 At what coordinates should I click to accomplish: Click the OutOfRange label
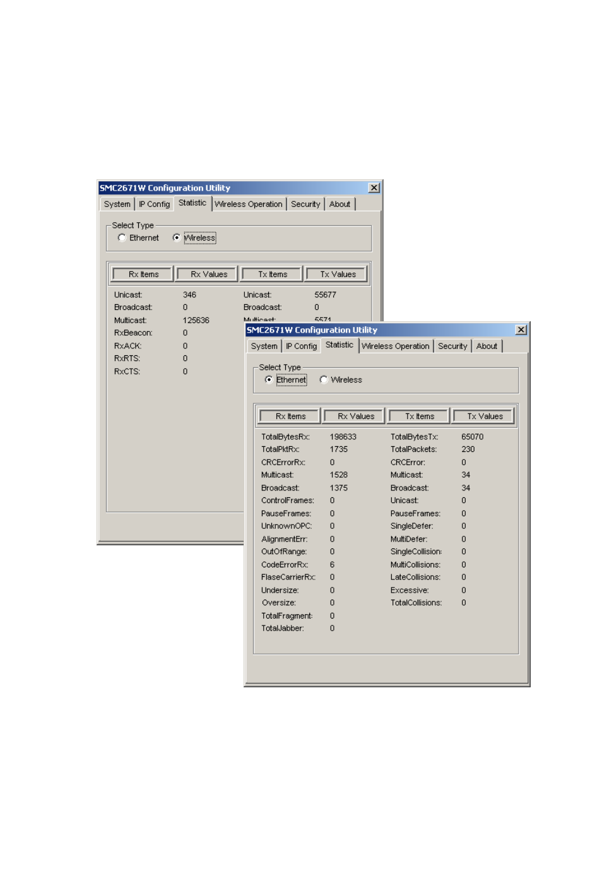coord(284,552)
